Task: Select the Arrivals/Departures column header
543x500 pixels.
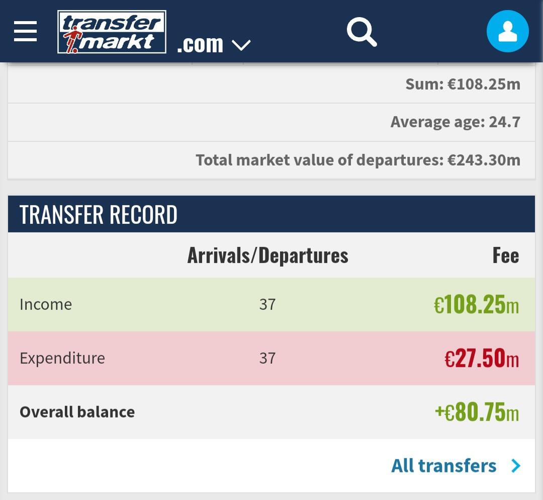Action: click(x=267, y=256)
